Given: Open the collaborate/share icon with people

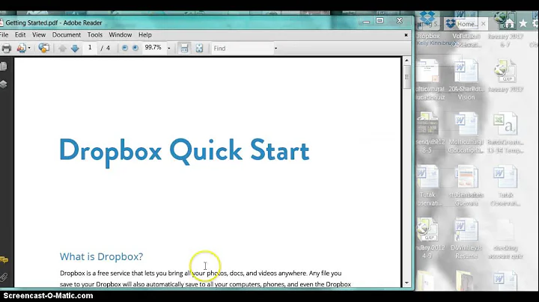Looking at the screenshot, I should [x=21, y=49].
